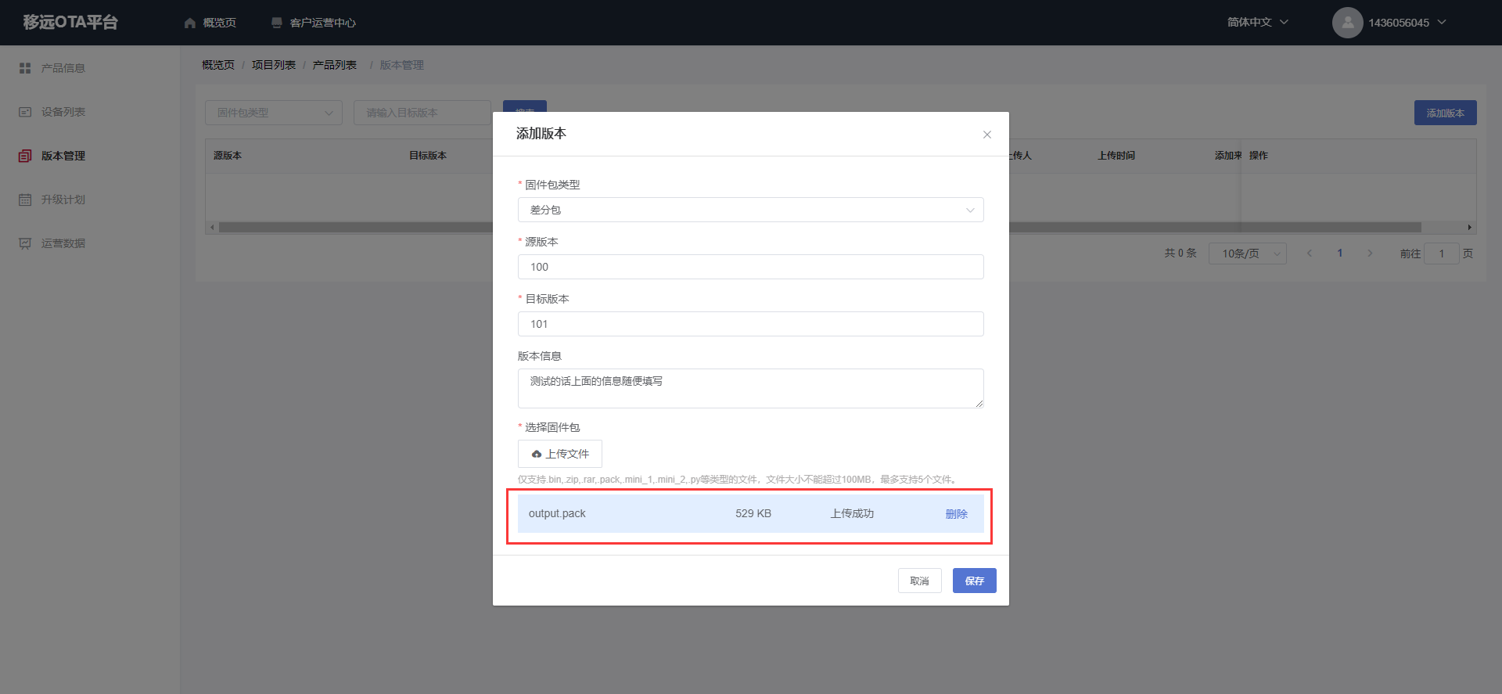
Task: Click the 源版本 input field containing 100
Action: (x=750, y=267)
